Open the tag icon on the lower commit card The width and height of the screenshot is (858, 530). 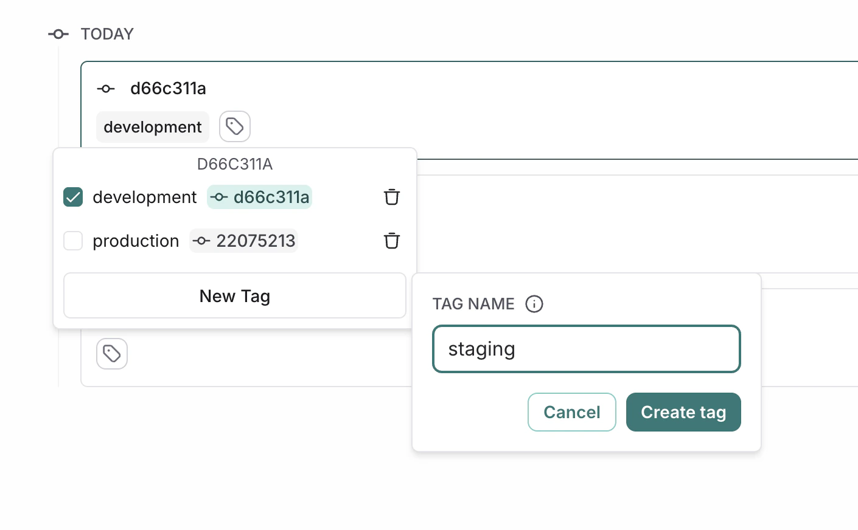[112, 354]
